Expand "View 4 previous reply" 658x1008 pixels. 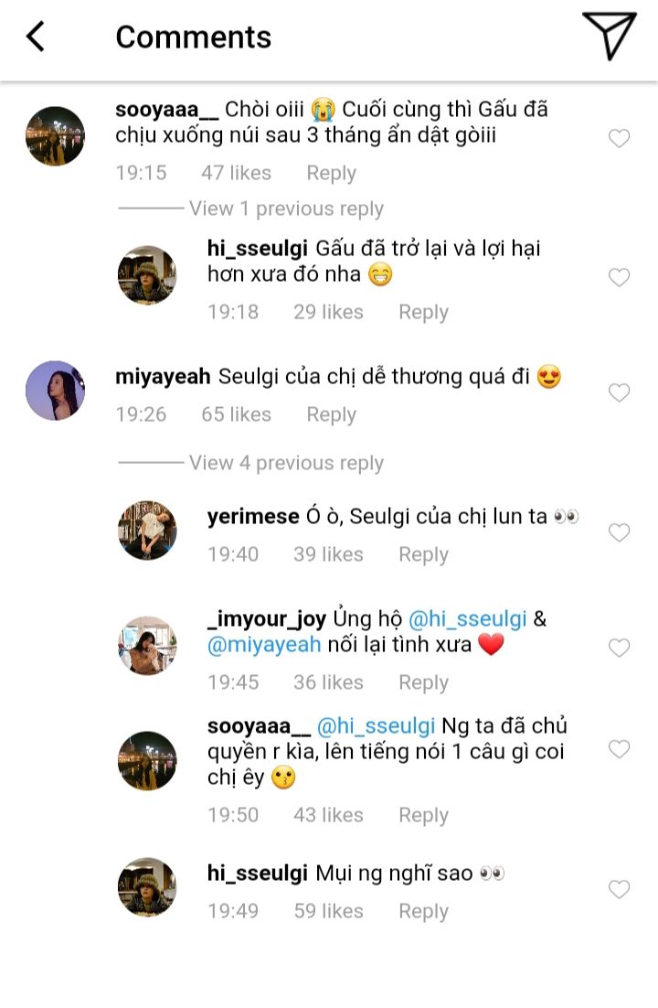[286, 463]
